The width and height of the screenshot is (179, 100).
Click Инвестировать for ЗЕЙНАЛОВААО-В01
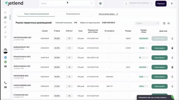[159, 67]
